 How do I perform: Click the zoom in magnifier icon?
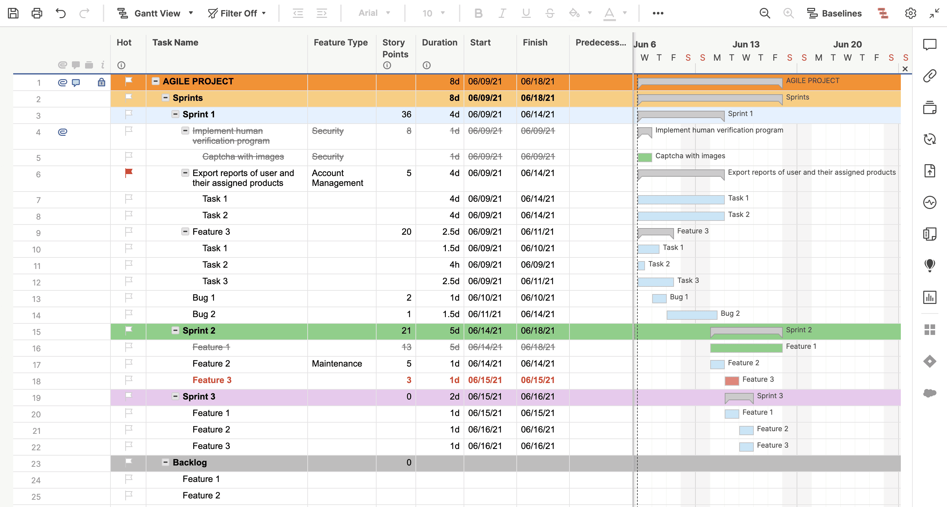point(788,13)
